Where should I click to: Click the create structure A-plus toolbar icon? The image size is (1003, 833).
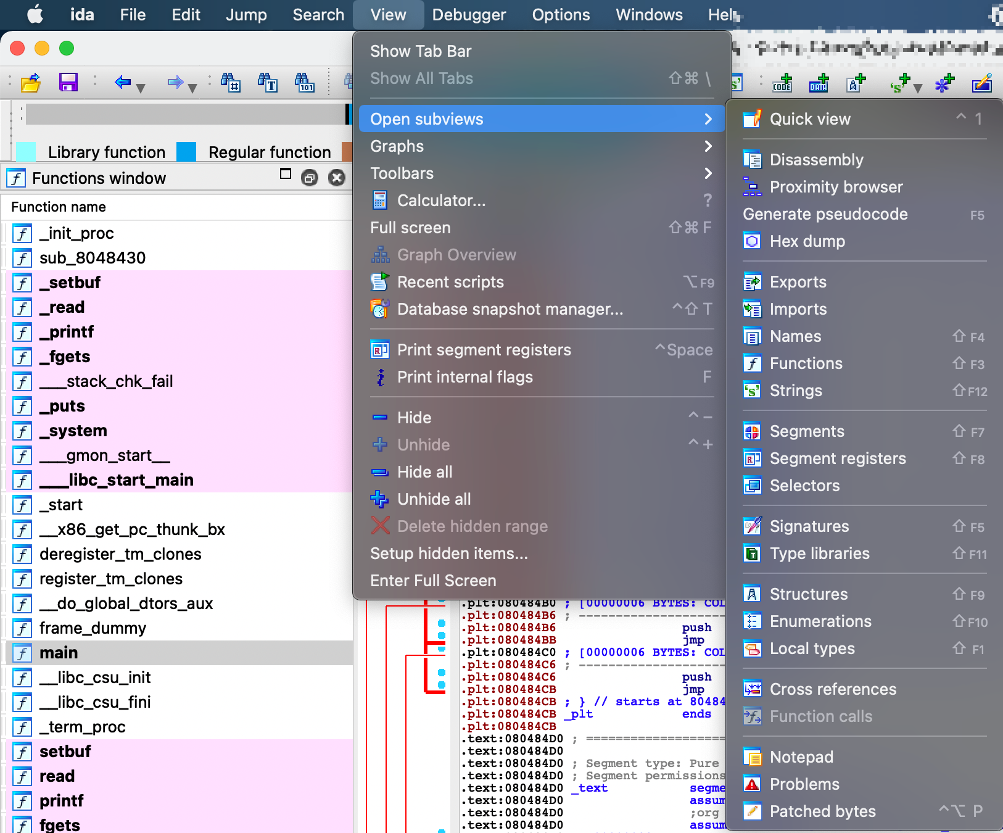(856, 83)
